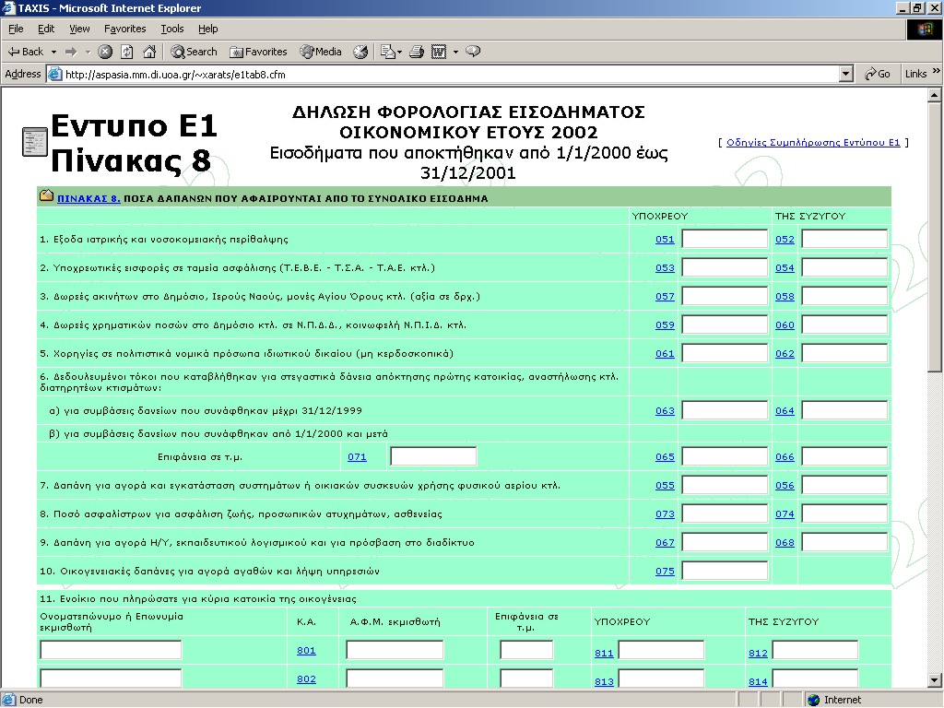This screenshot has height=708, width=944.
Task: Click the vertical scrollbar down arrow
Action: point(935,681)
